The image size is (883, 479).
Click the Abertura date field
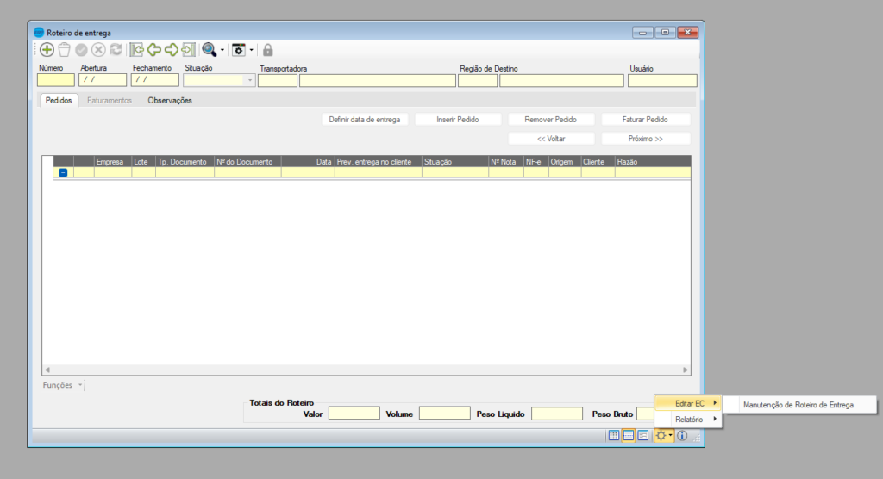(x=103, y=80)
